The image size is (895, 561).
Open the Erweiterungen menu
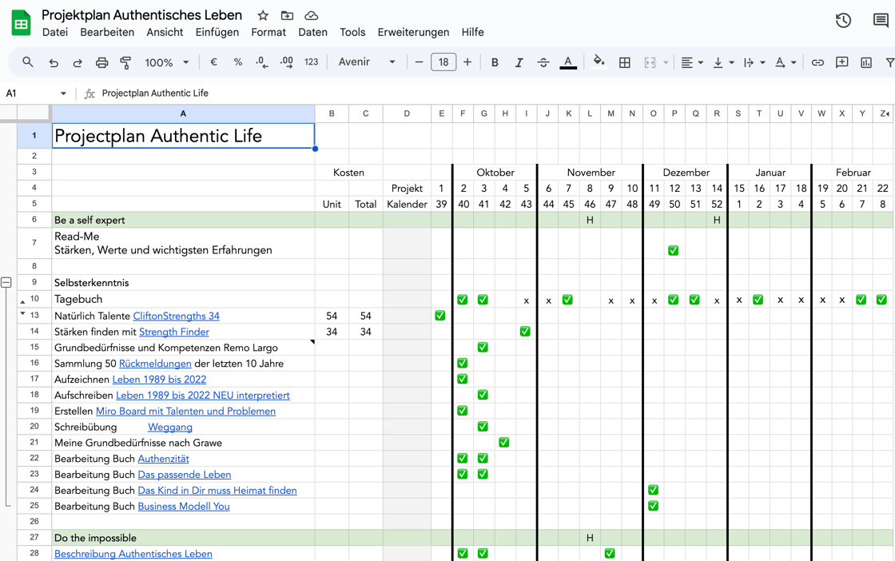pos(413,32)
